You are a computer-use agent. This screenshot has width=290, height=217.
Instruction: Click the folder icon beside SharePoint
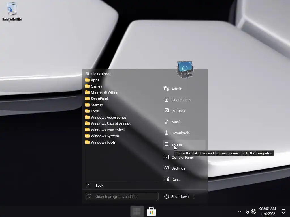click(88, 99)
